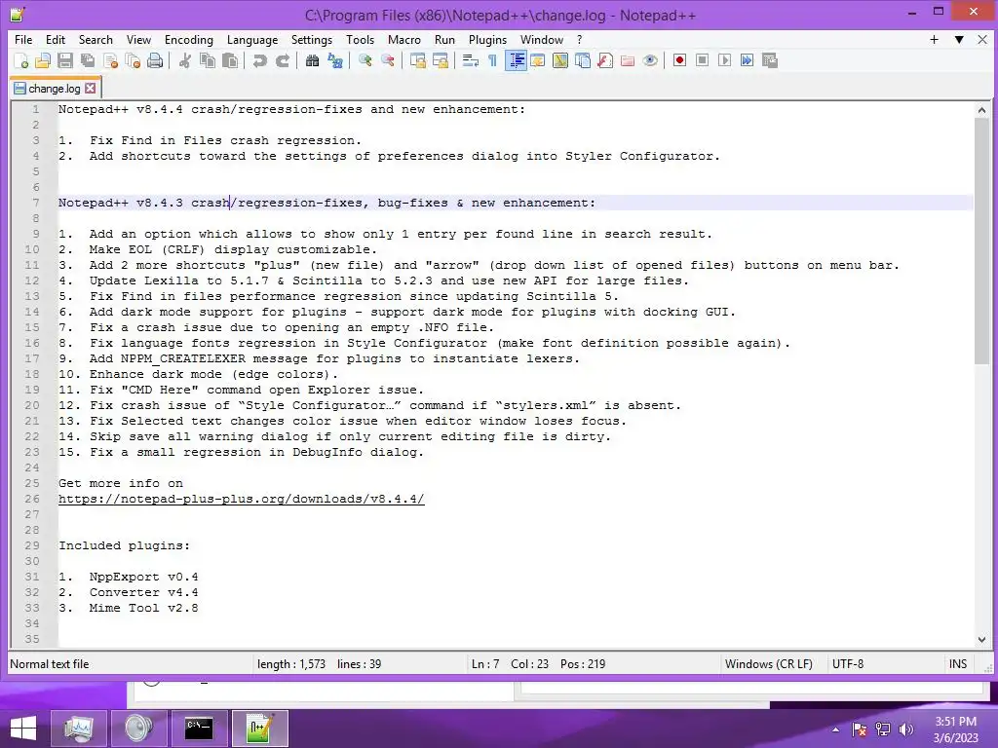Toggle Show All Characters pilcrow icon
This screenshot has width=998, height=748.
[492, 60]
